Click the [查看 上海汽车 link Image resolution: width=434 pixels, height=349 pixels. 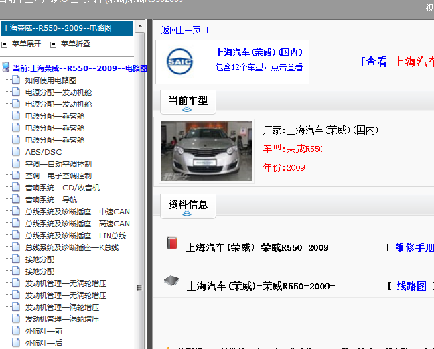[398, 62]
